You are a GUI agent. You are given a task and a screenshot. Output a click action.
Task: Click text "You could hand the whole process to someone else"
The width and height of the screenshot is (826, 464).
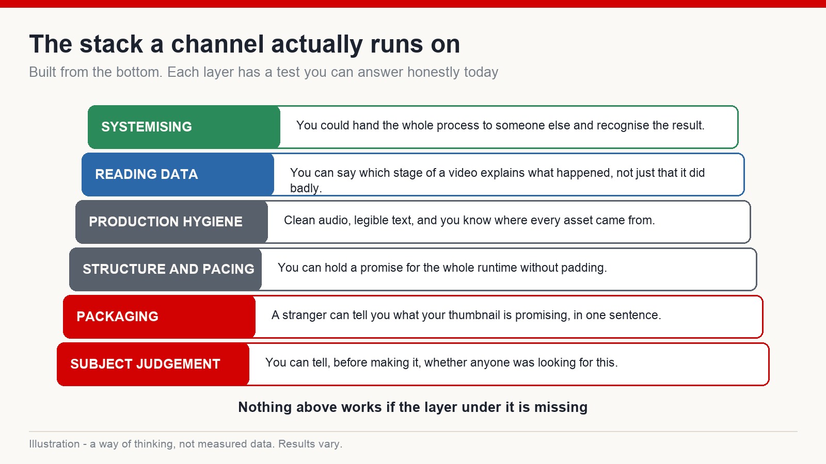coord(433,125)
